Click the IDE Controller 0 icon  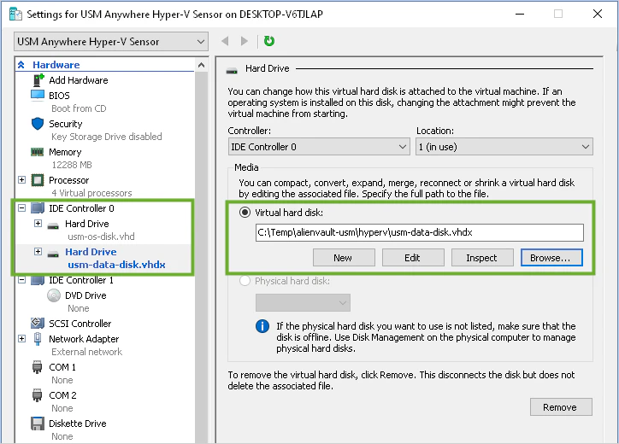(x=38, y=207)
